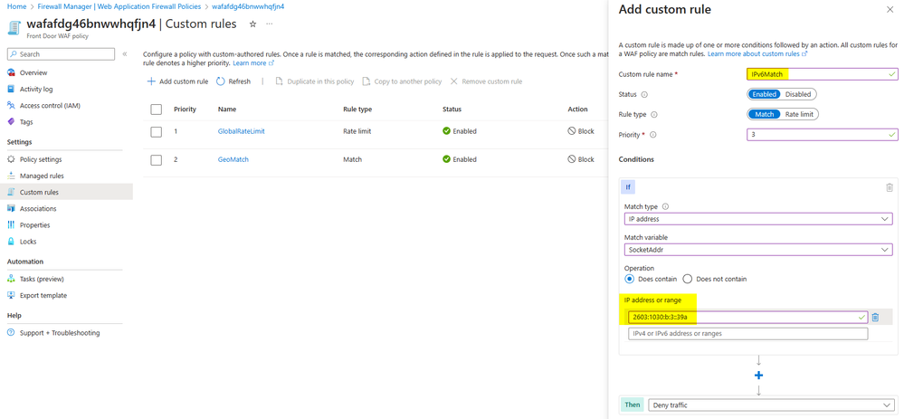
Task: Click the filled IP address 2603:1030:b:3::39a field
Action: (x=747, y=317)
